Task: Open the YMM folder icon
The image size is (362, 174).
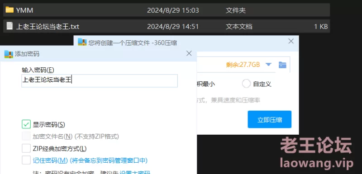Action: 10,10
